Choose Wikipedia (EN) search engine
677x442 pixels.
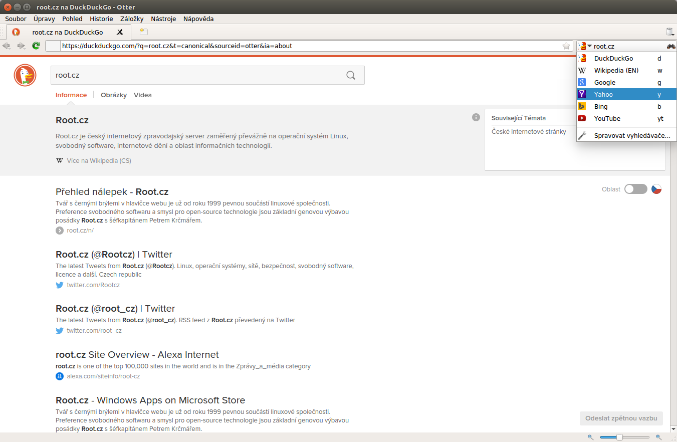tap(626, 70)
